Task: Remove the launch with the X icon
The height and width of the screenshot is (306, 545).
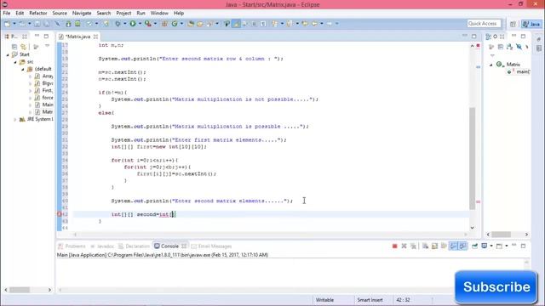Action: [x=404, y=246]
